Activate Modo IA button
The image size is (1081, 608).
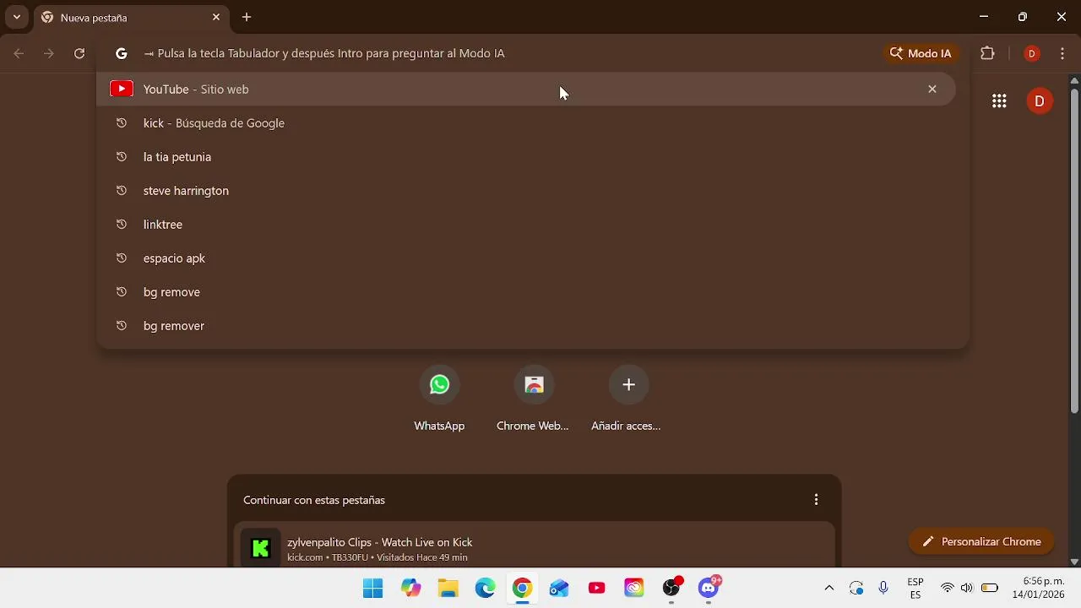pyautogui.click(x=921, y=53)
